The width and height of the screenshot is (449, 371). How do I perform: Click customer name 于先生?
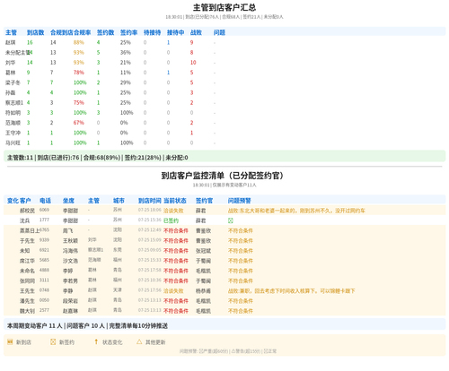[x=27, y=240]
